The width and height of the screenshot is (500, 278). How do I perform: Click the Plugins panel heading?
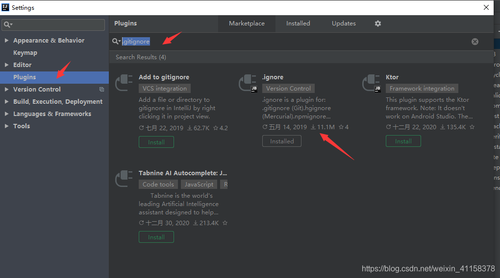tap(125, 23)
